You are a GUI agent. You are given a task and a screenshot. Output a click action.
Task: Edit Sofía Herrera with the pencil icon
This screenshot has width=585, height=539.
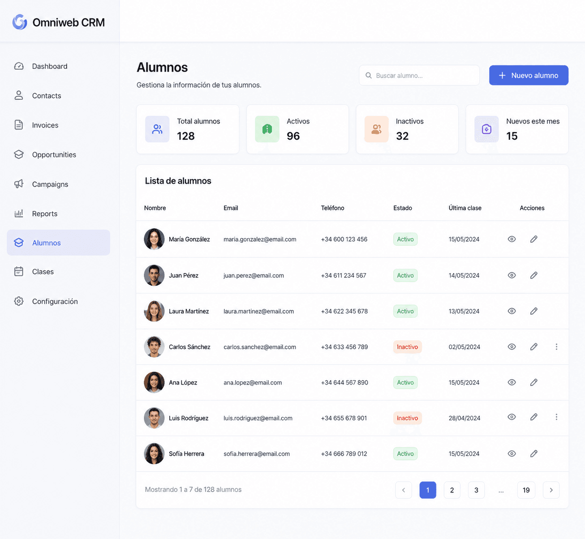click(533, 453)
